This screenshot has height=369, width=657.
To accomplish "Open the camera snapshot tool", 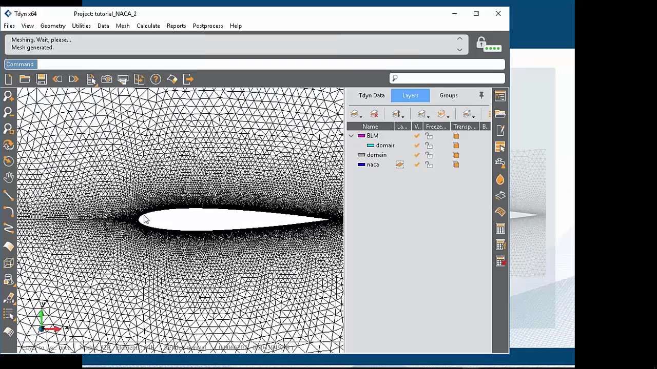I will click(107, 79).
